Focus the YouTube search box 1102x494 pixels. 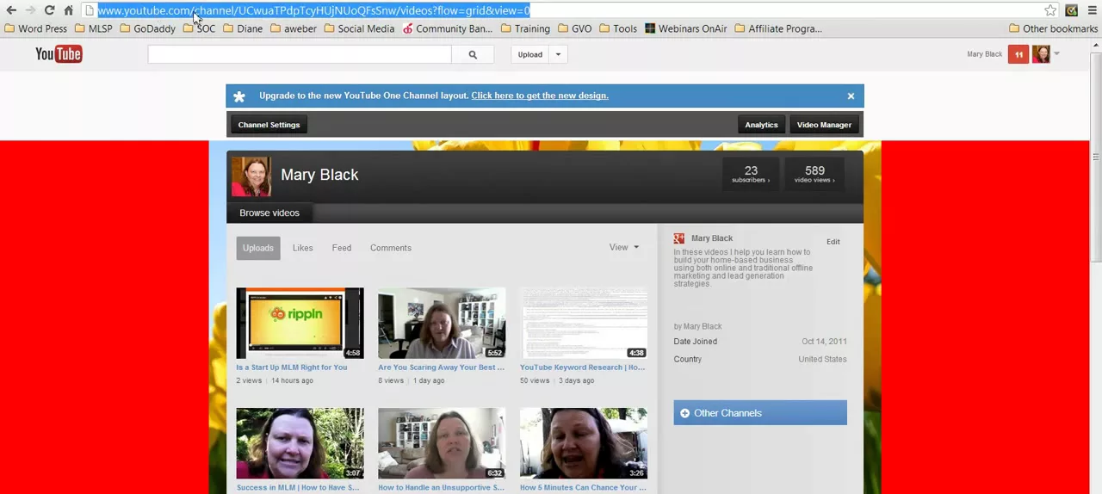pos(300,54)
